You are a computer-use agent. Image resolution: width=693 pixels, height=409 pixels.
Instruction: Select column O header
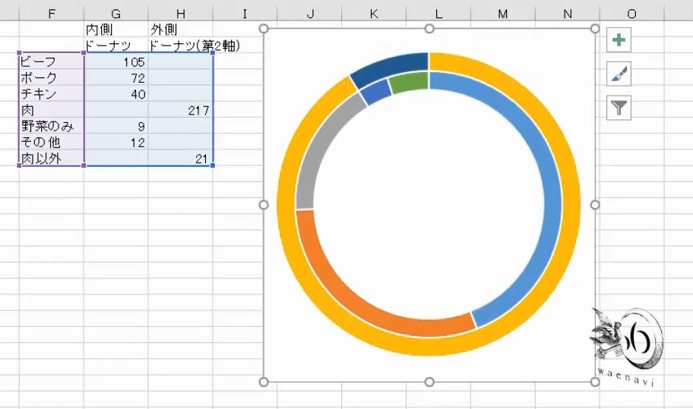tap(632, 14)
